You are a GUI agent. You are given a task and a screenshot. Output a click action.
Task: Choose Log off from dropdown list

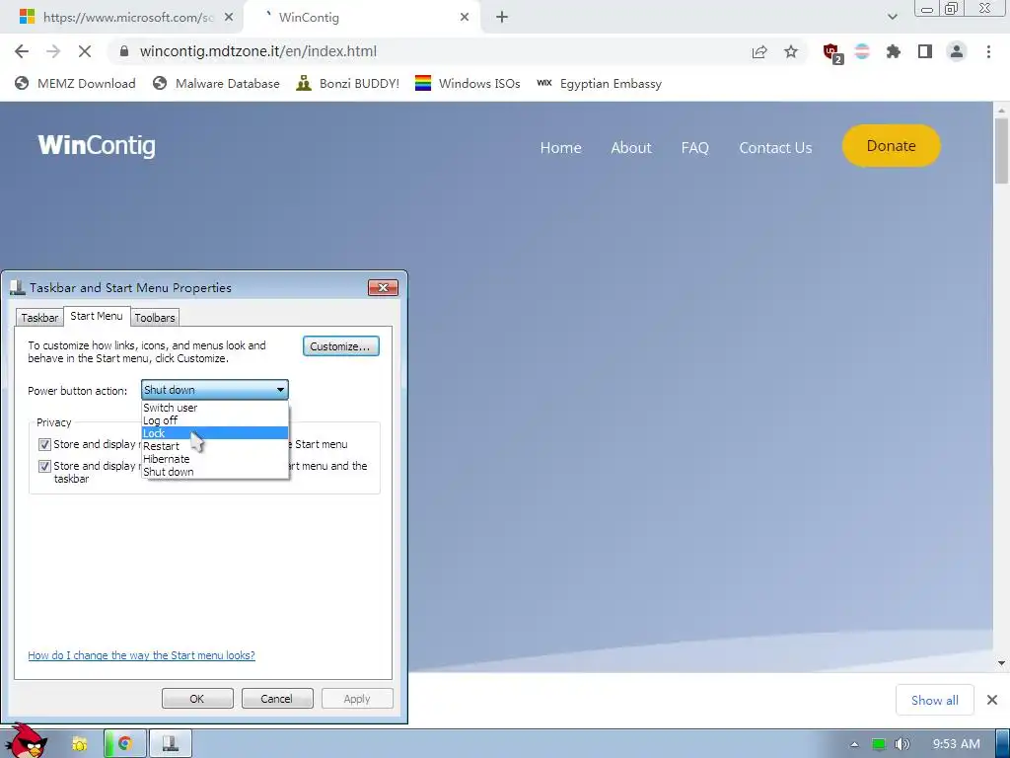(214, 420)
